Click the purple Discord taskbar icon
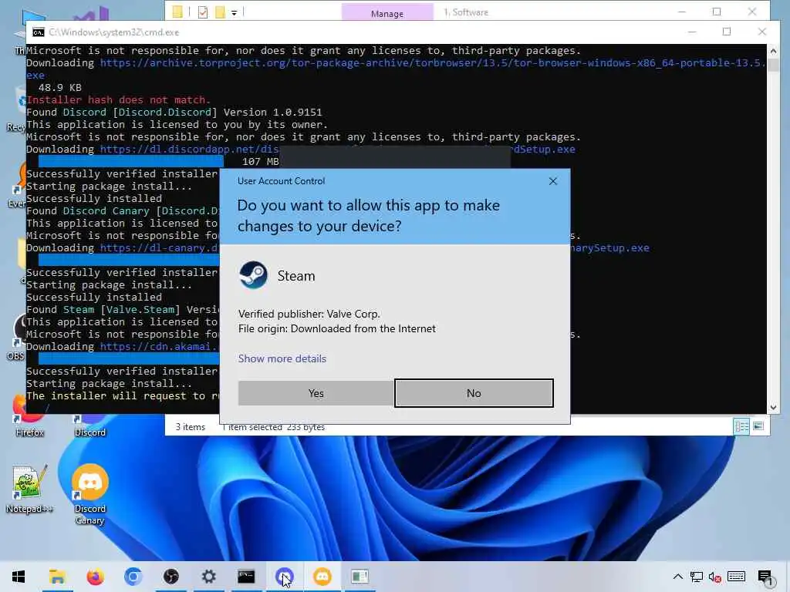790x592 pixels. (x=284, y=577)
